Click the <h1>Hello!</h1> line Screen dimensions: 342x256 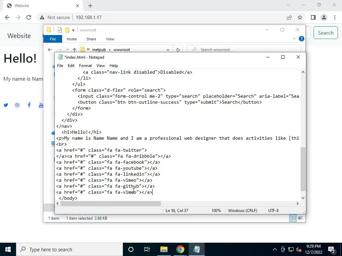(81, 132)
